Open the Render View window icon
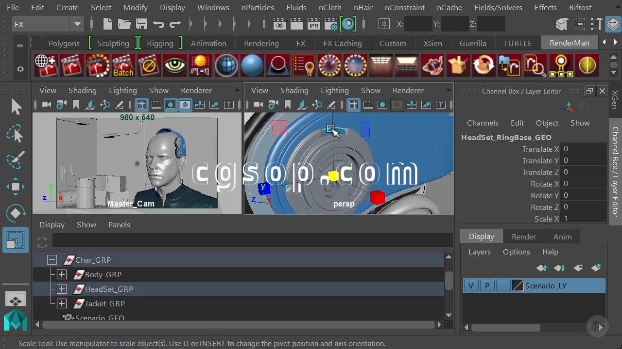This screenshot has width=622, height=349. point(279,24)
